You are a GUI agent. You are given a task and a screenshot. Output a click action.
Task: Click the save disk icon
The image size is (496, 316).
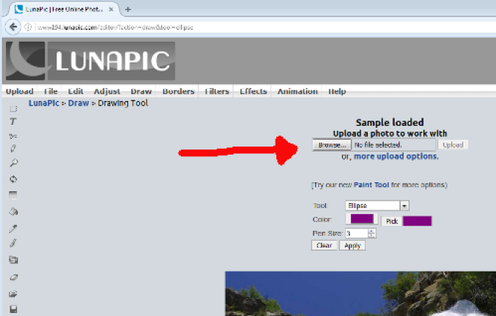(13, 309)
